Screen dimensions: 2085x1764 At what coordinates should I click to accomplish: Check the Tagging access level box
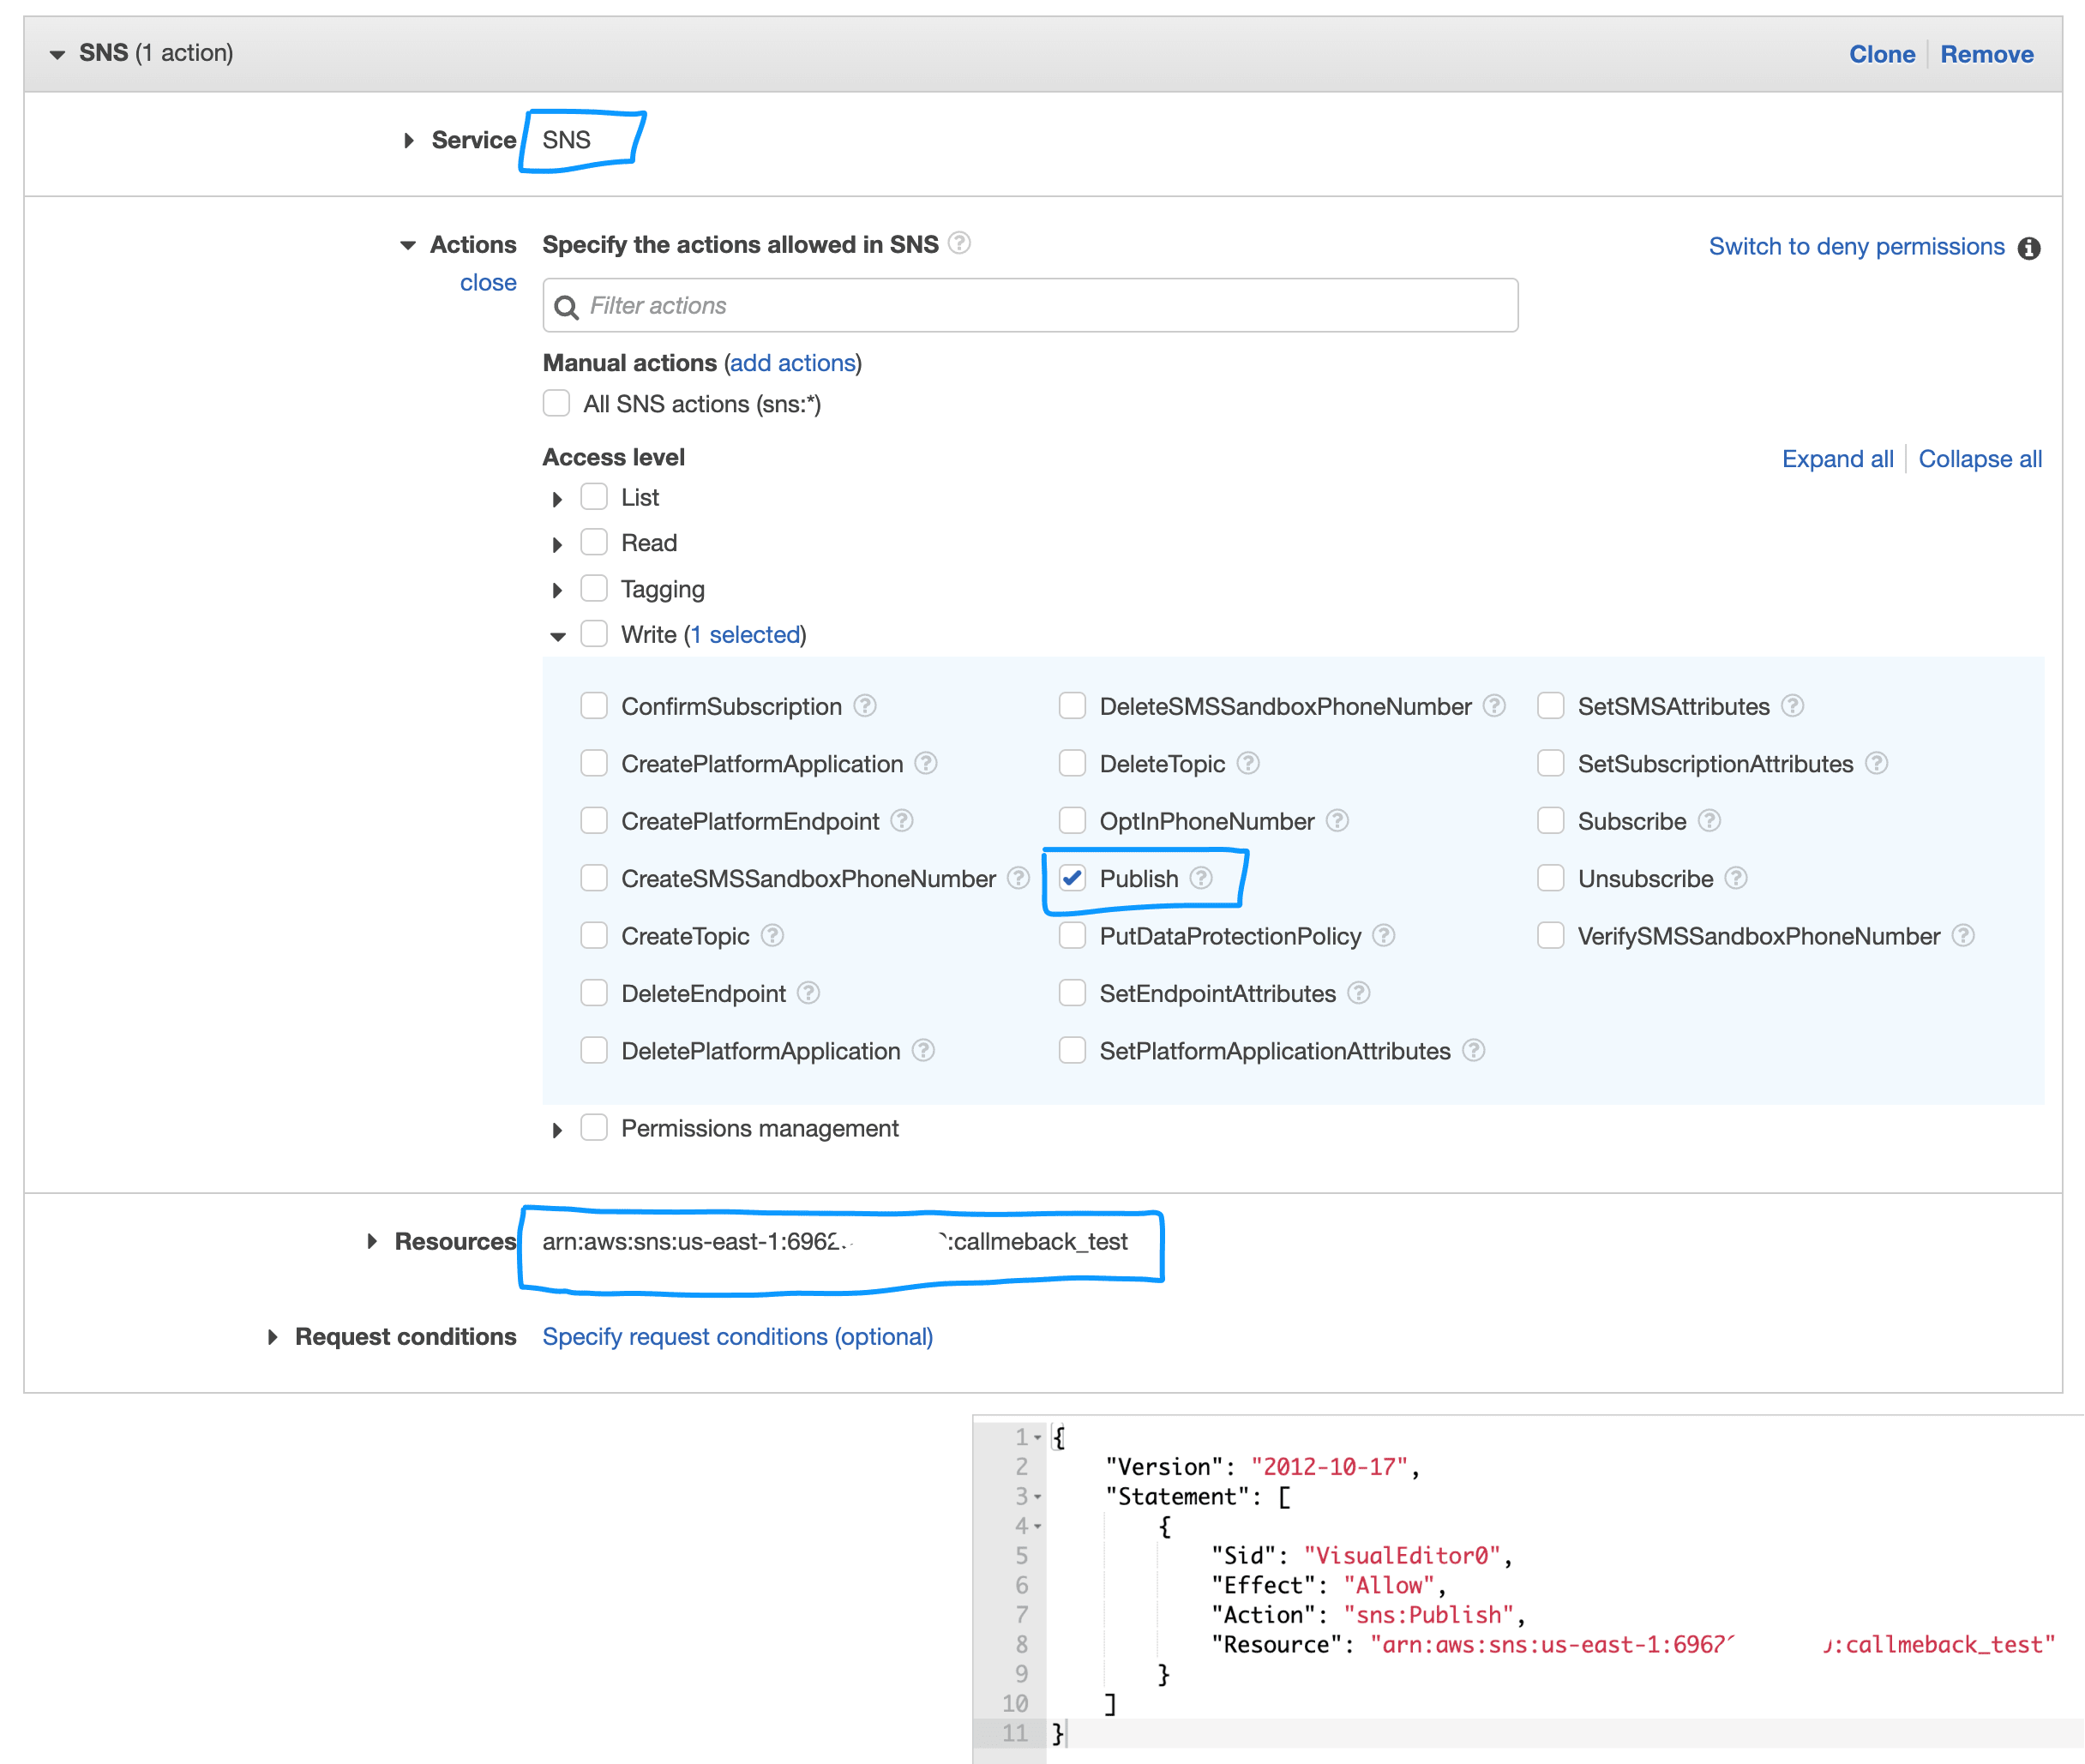coord(594,588)
